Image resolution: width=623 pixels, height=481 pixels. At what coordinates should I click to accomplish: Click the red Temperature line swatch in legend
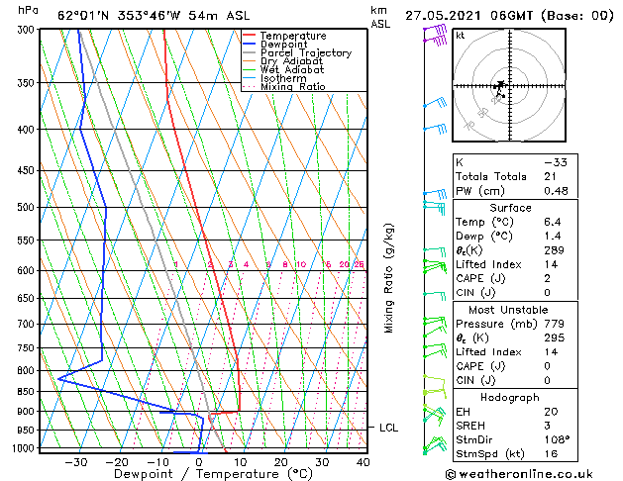[250, 36]
